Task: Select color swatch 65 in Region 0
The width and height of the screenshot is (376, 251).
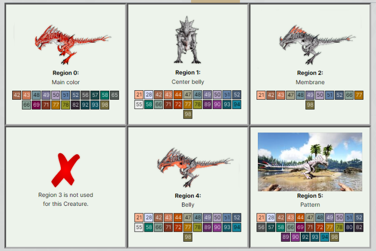Action: [x=115, y=95]
